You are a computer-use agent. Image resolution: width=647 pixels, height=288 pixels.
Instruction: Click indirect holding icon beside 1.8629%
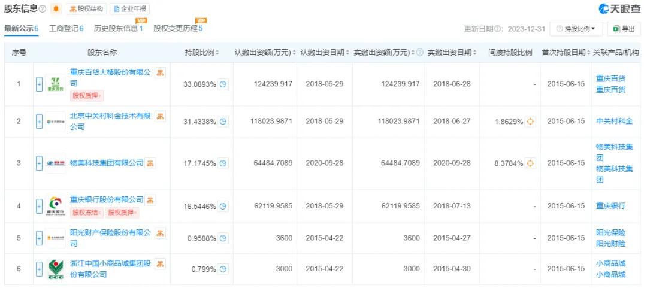[530, 122]
